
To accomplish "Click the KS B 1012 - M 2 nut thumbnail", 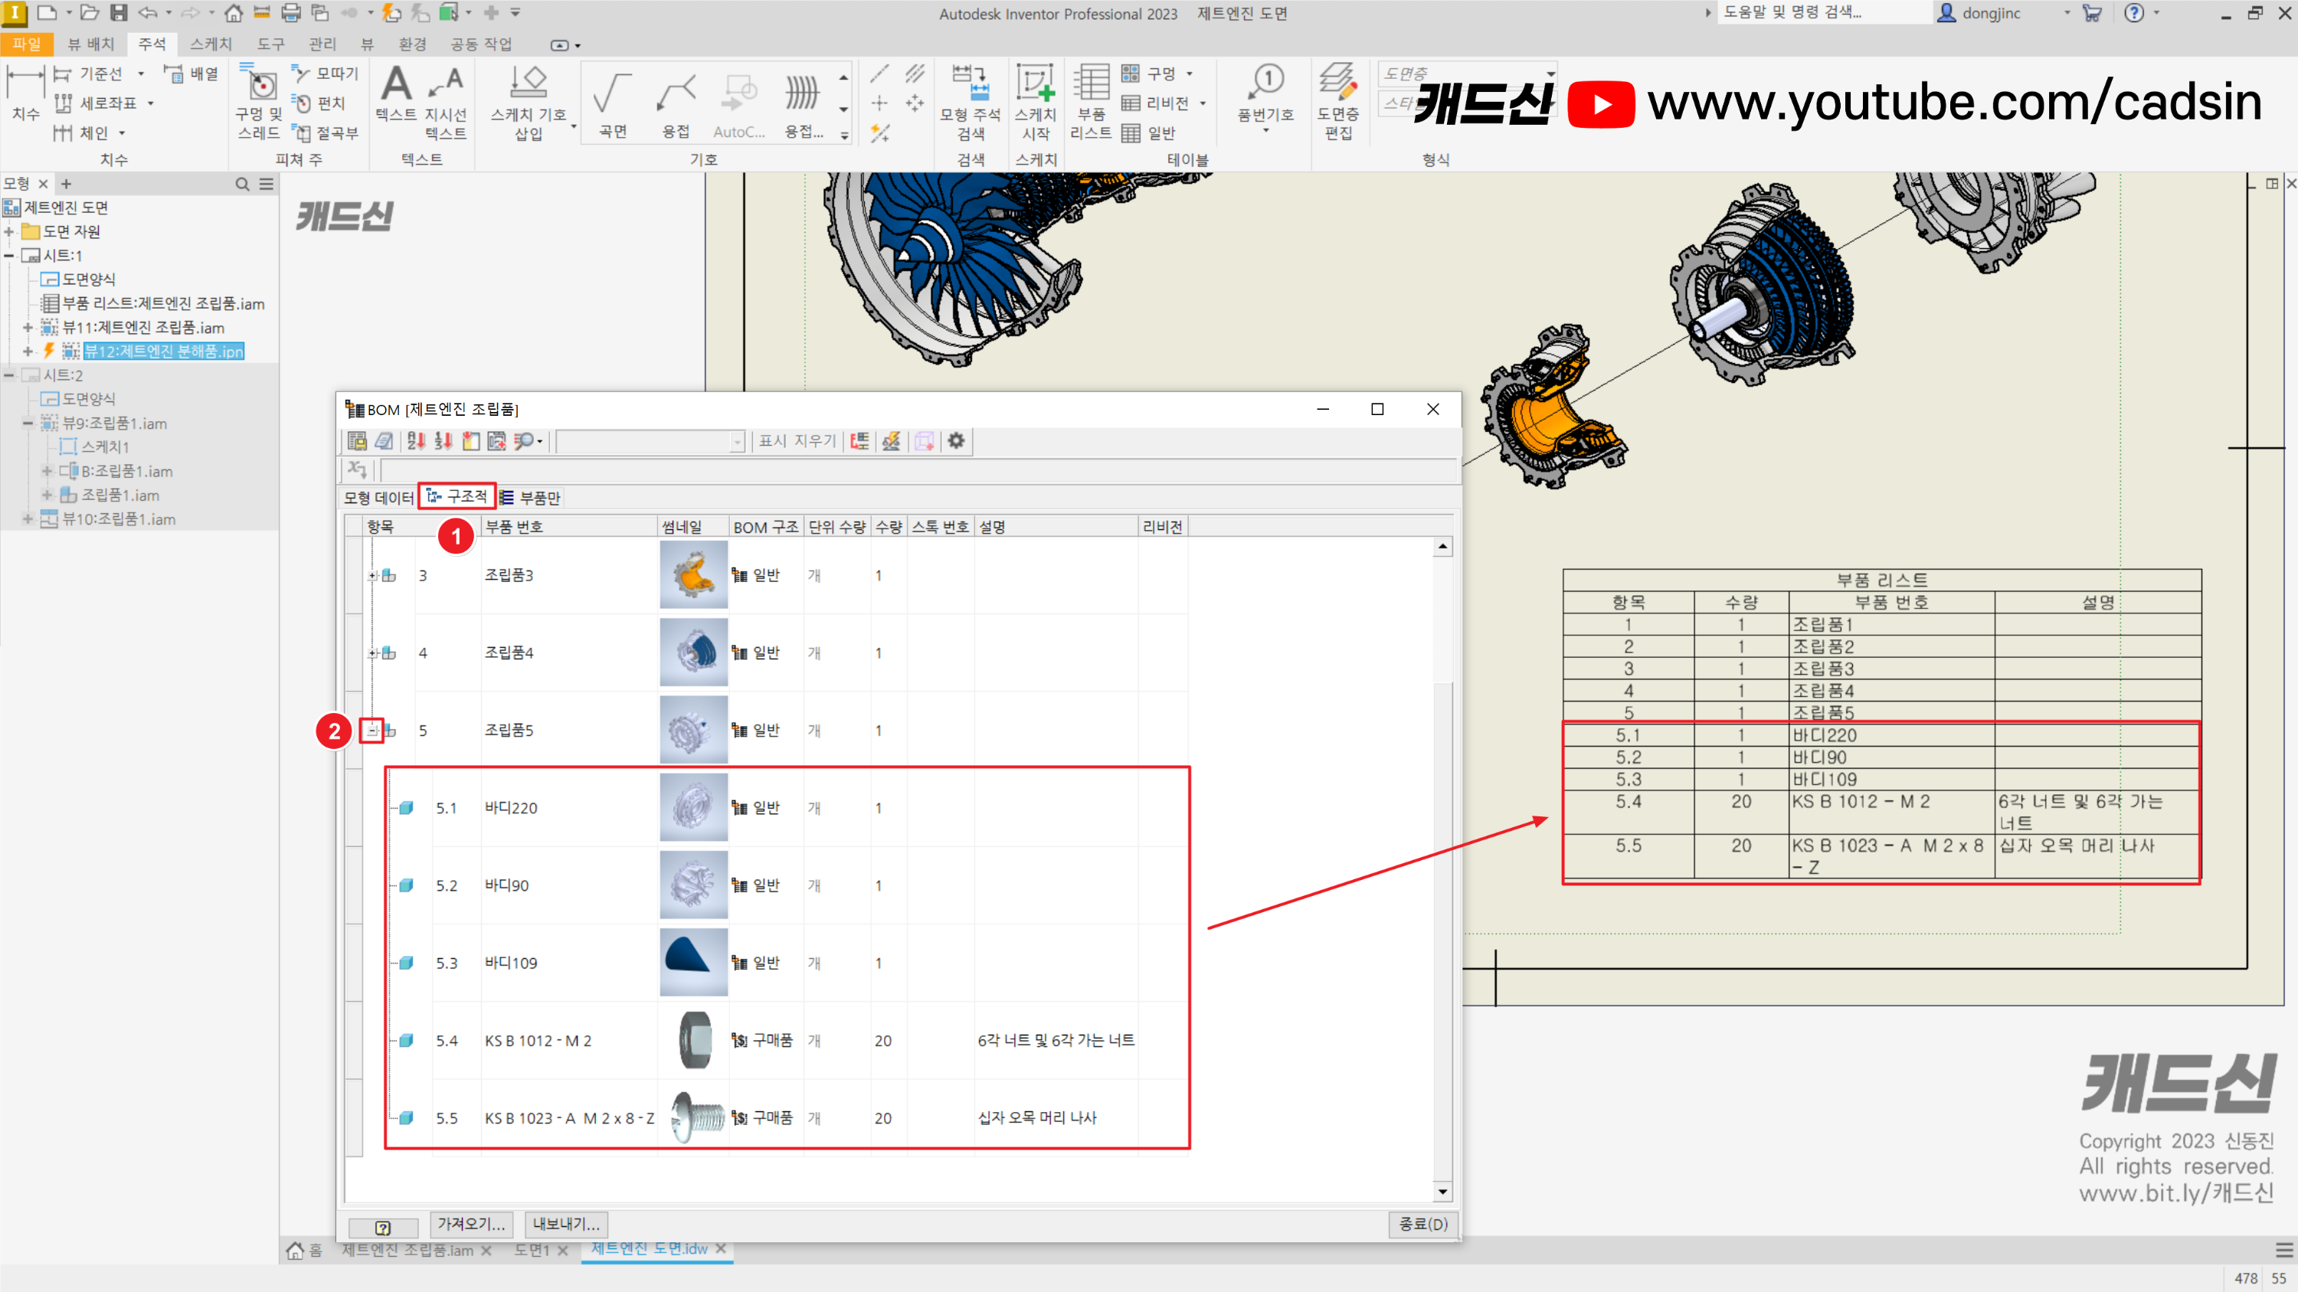I will tap(693, 1040).
